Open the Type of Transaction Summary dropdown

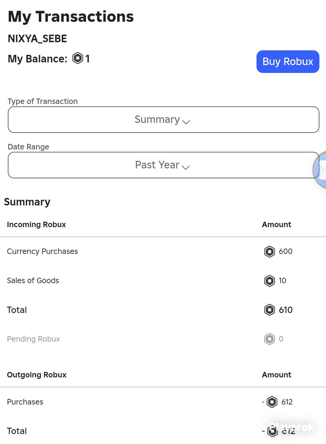(163, 119)
